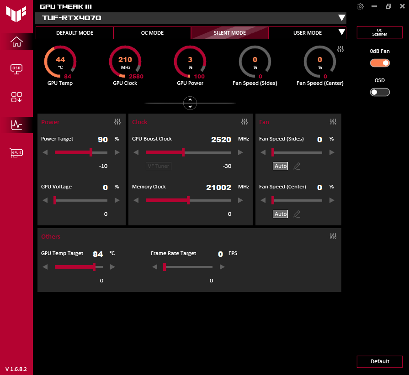Switch to OC Mode tab
Image resolution: width=409 pixels, height=375 pixels.
point(152,33)
